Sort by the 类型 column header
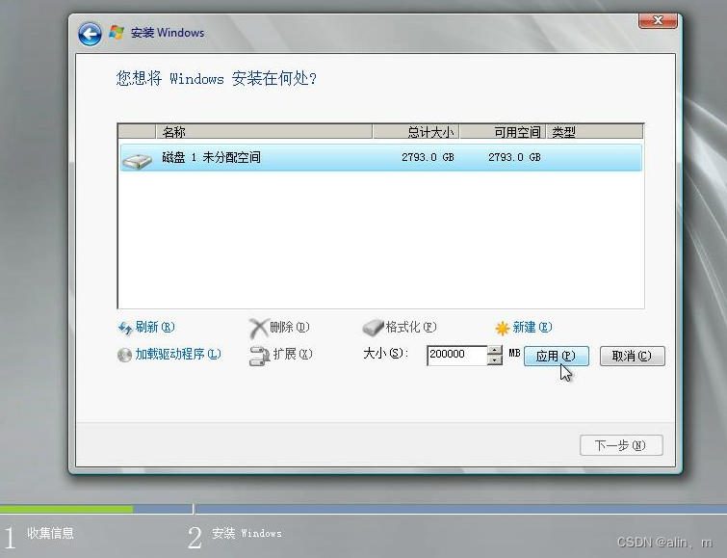The image size is (727, 558). [x=595, y=132]
